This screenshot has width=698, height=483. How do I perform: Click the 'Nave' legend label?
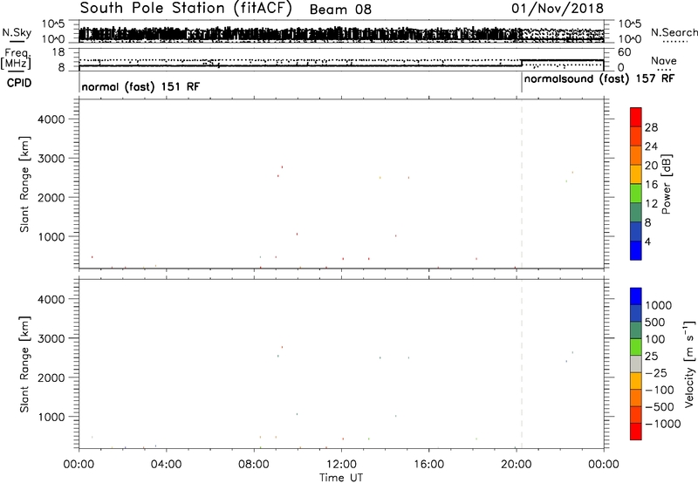(x=663, y=61)
